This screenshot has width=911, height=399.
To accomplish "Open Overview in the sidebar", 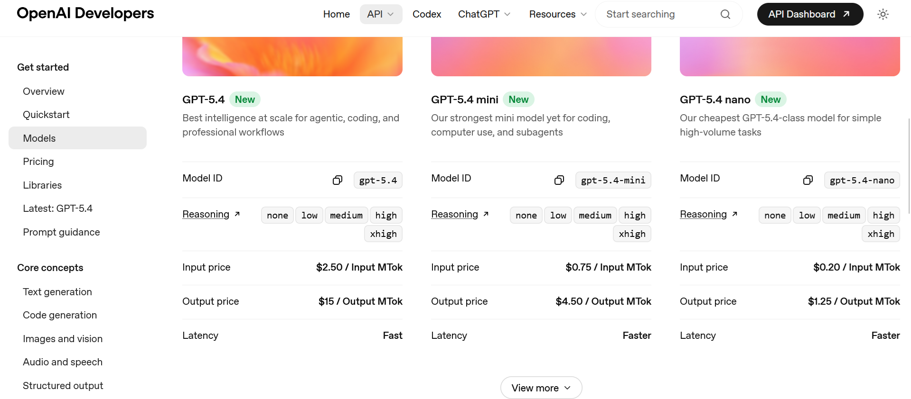I will 44,91.
